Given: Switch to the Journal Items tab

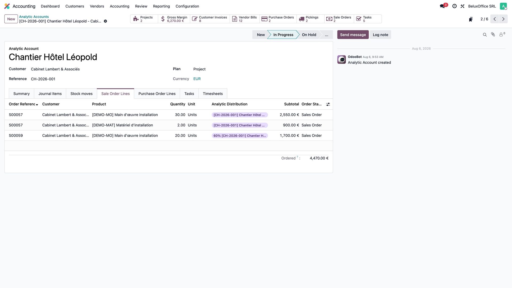Looking at the screenshot, I should [50, 94].
